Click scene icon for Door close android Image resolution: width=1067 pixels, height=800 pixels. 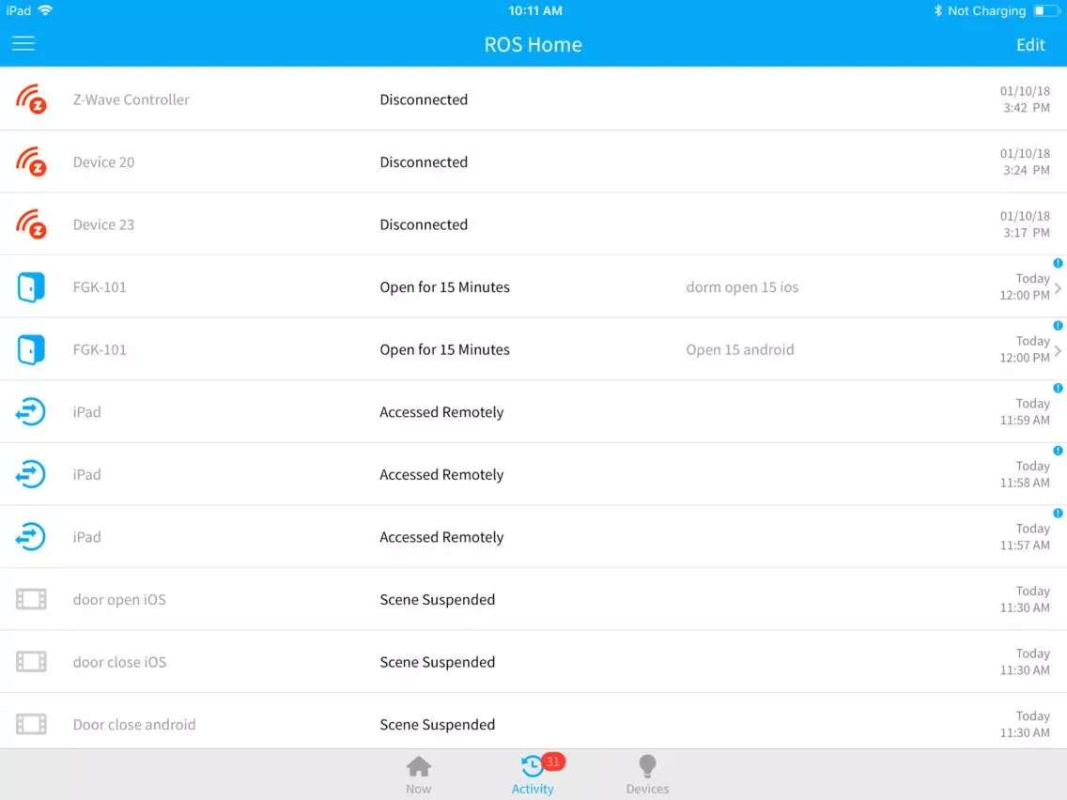31,725
